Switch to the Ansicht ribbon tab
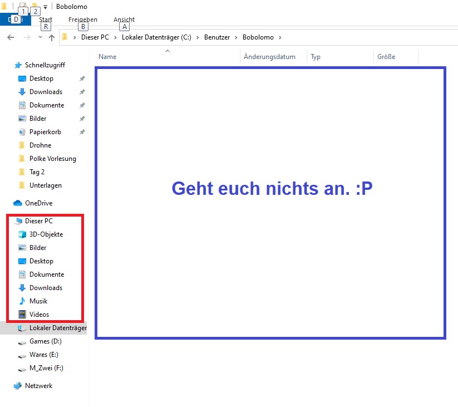Viewport: 458px width, 407px height. click(x=124, y=19)
